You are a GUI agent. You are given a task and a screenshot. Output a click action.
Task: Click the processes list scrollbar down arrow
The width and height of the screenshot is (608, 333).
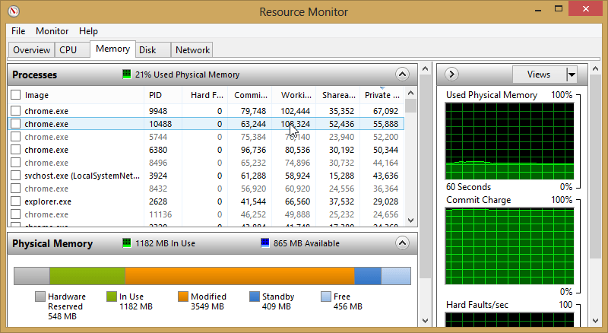410,220
